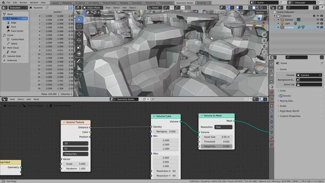Select the Select Box tool in viewport toolbar
The width and height of the screenshot is (325, 183).
[79, 20]
